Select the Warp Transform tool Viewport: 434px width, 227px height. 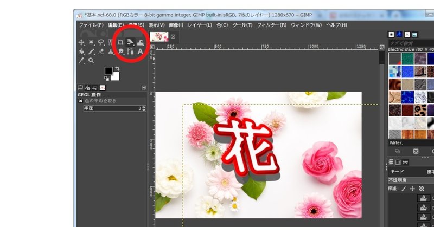click(x=141, y=42)
